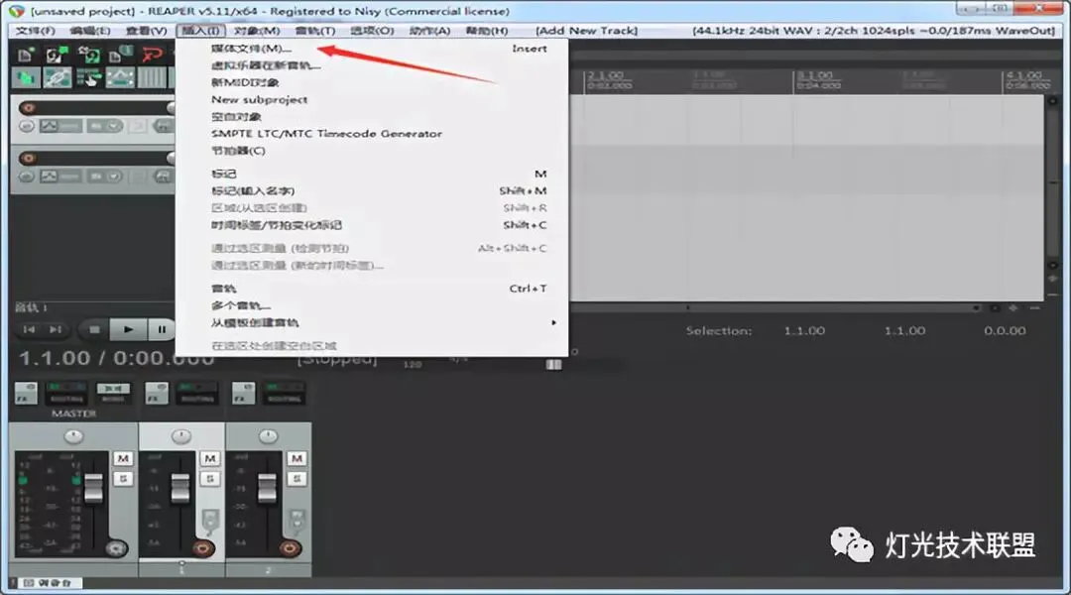1071x595 pixels.
Task: Click the master pan knob
Action: click(x=73, y=436)
